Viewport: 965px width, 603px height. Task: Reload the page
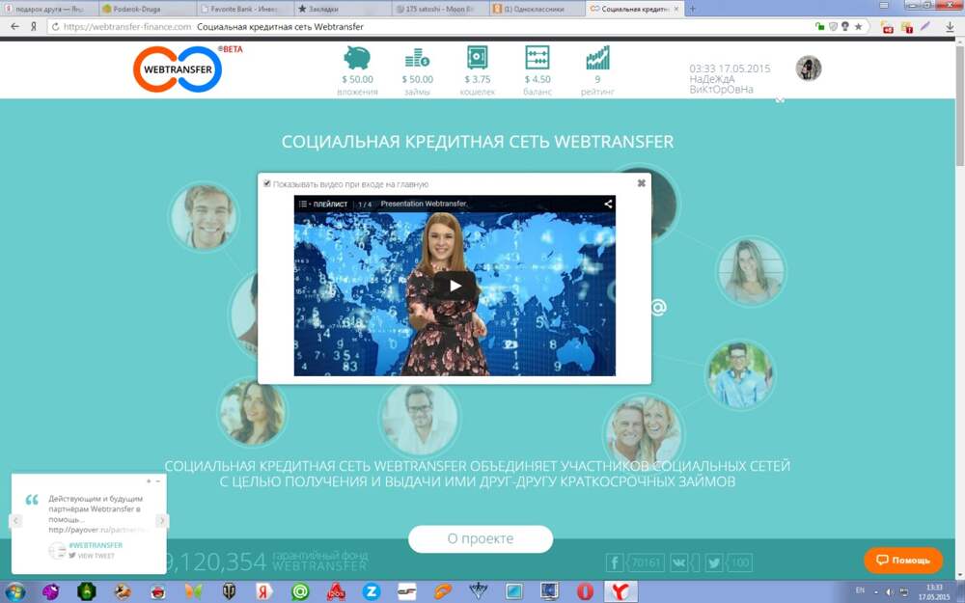click(55, 26)
